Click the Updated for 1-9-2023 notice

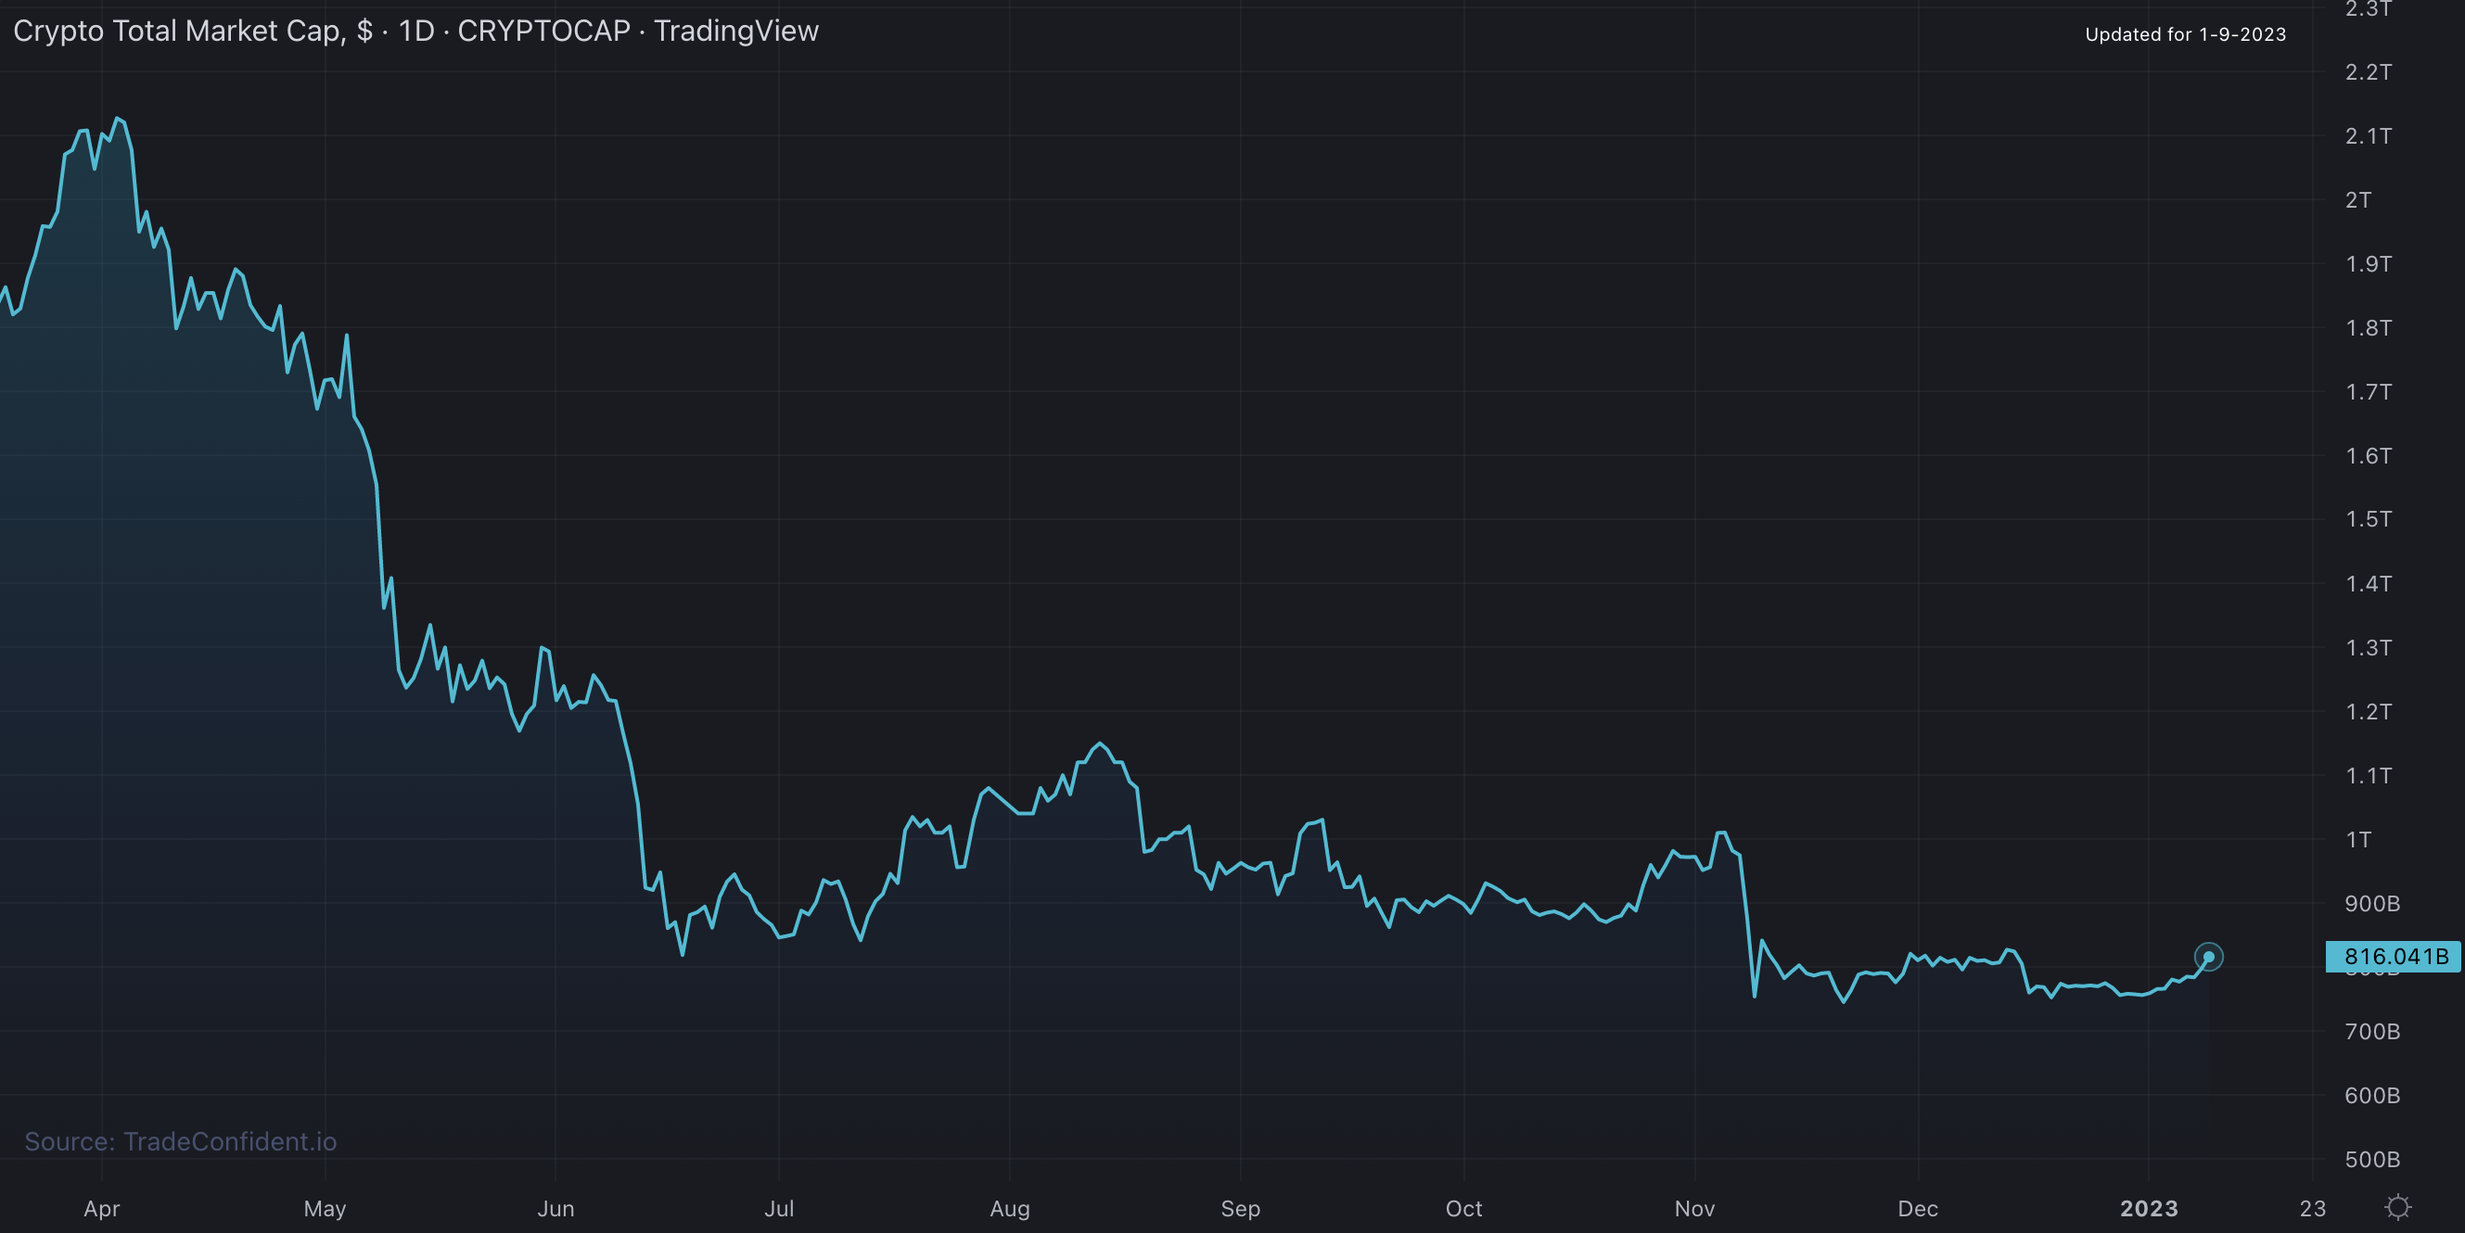pyautogui.click(x=2185, y=34)
